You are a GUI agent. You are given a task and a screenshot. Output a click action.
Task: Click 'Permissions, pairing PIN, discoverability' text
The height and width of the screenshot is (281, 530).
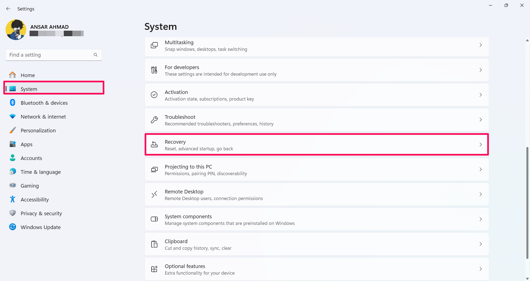(206, 174)
